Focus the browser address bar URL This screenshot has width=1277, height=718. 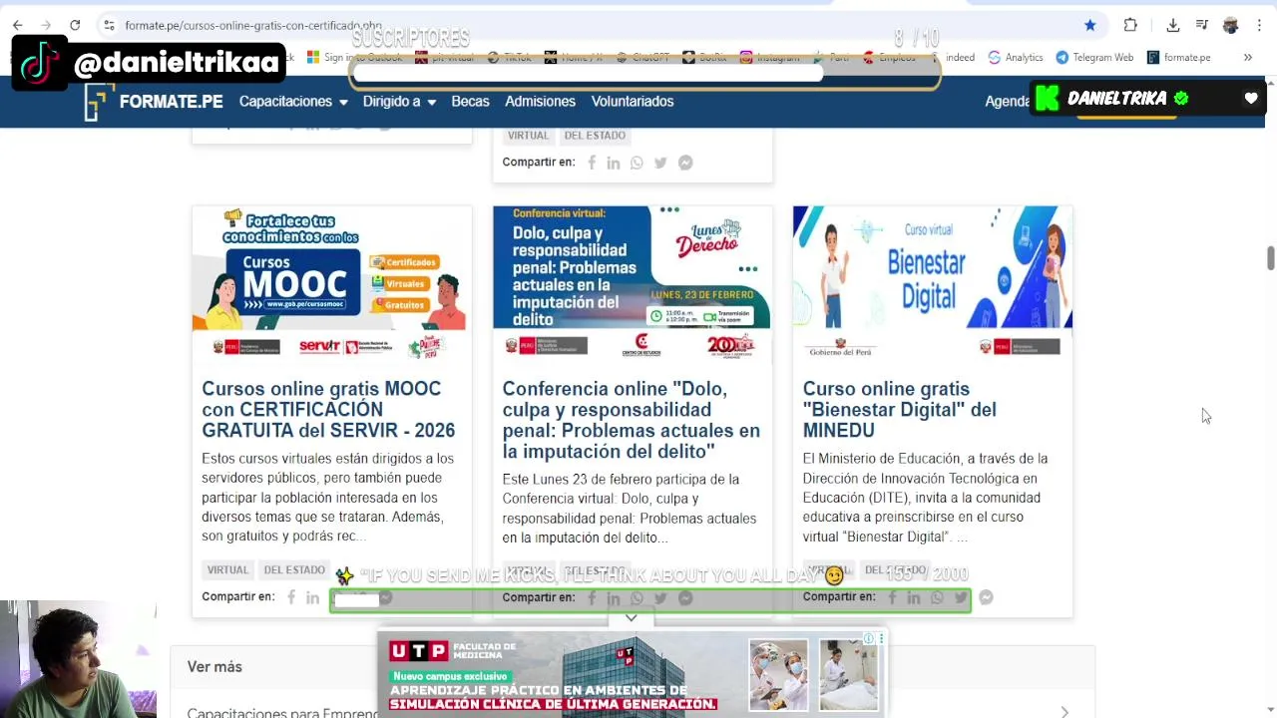[253, 25]
